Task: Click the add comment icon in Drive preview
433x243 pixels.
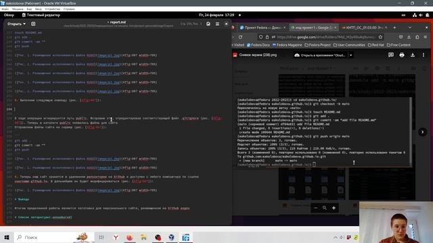Action: pos(391,55)
